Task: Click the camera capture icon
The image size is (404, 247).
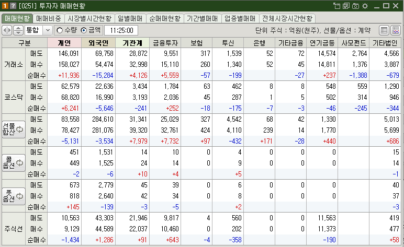Action: click(355, 6)
